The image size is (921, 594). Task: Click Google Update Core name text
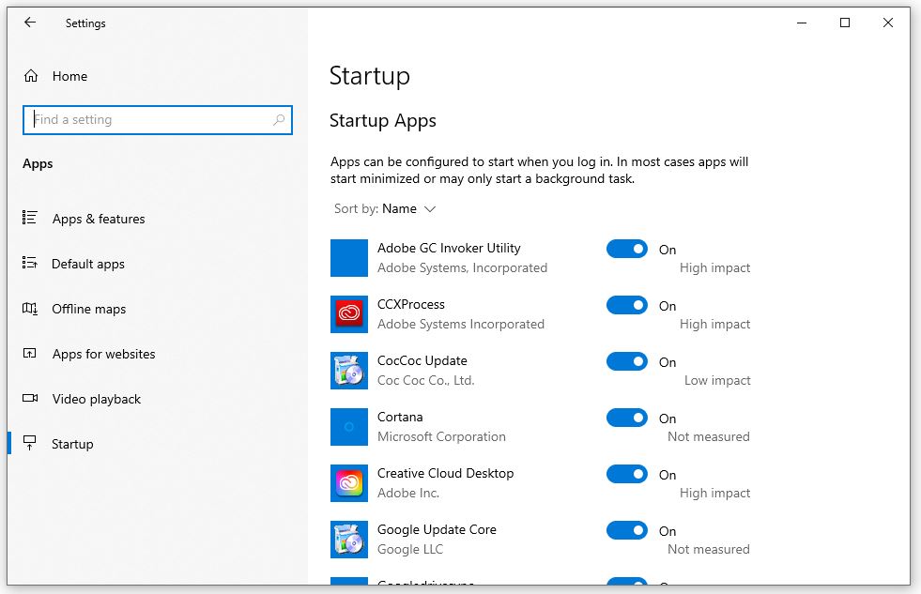click(437, 529)
